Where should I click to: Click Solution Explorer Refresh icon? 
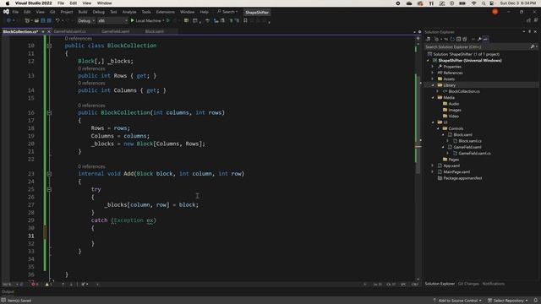pos(452,40)
